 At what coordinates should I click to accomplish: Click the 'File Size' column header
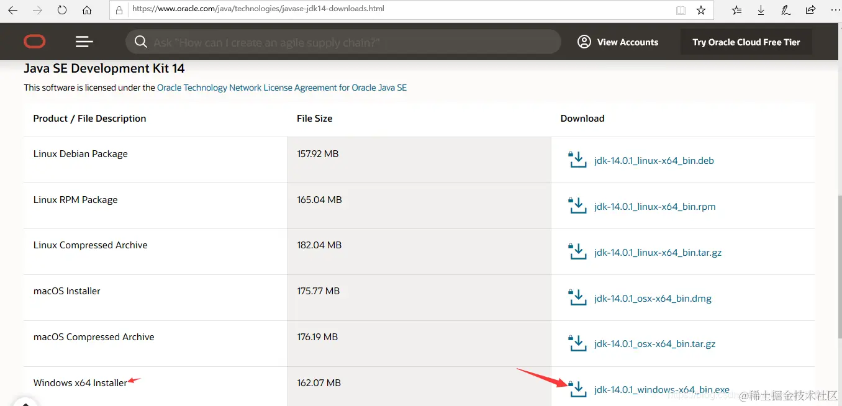pyautogui.click(x=314, y=119)
